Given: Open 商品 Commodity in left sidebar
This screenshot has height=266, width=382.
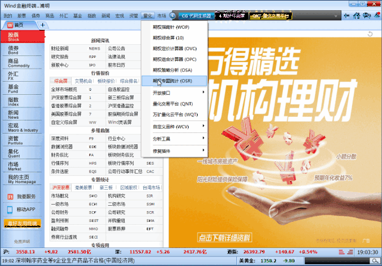Looking at the screenshot, I should pyautogui.click(x=23, y=63).
